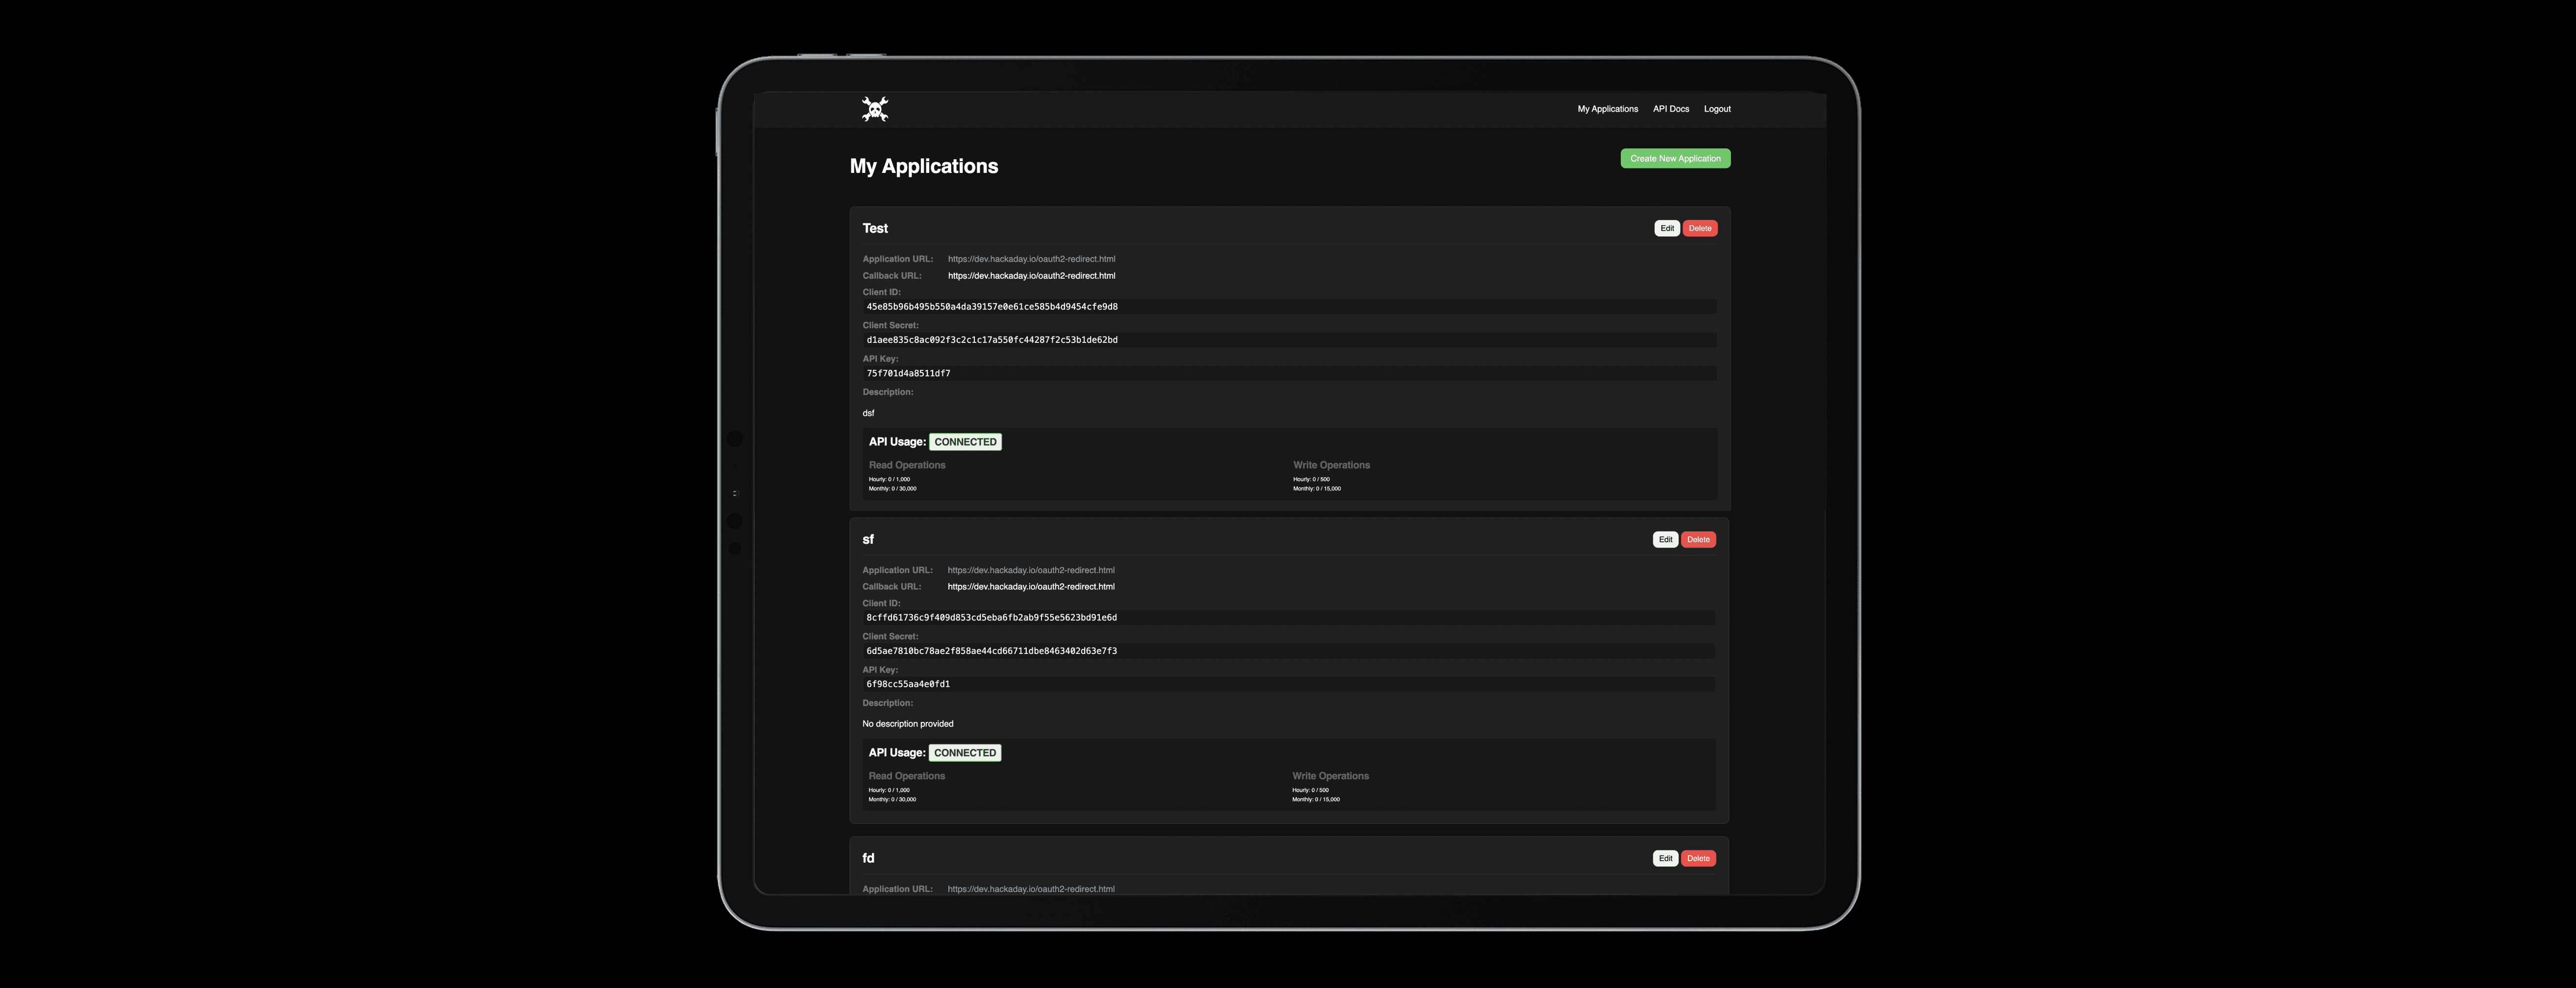Open the Test app's Callback URL link
2576x988 pixels.
tap(1031, 276)
